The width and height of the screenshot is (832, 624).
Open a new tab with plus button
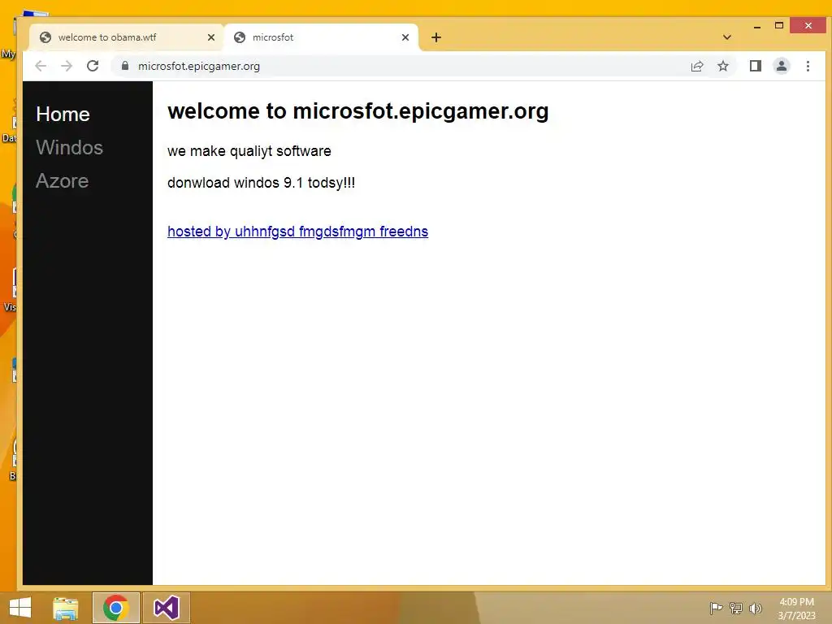click(436, 37)
